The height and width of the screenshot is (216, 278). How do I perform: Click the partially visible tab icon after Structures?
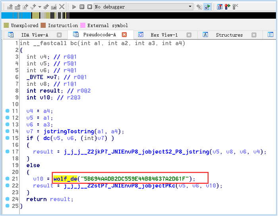tap(270, 35)
